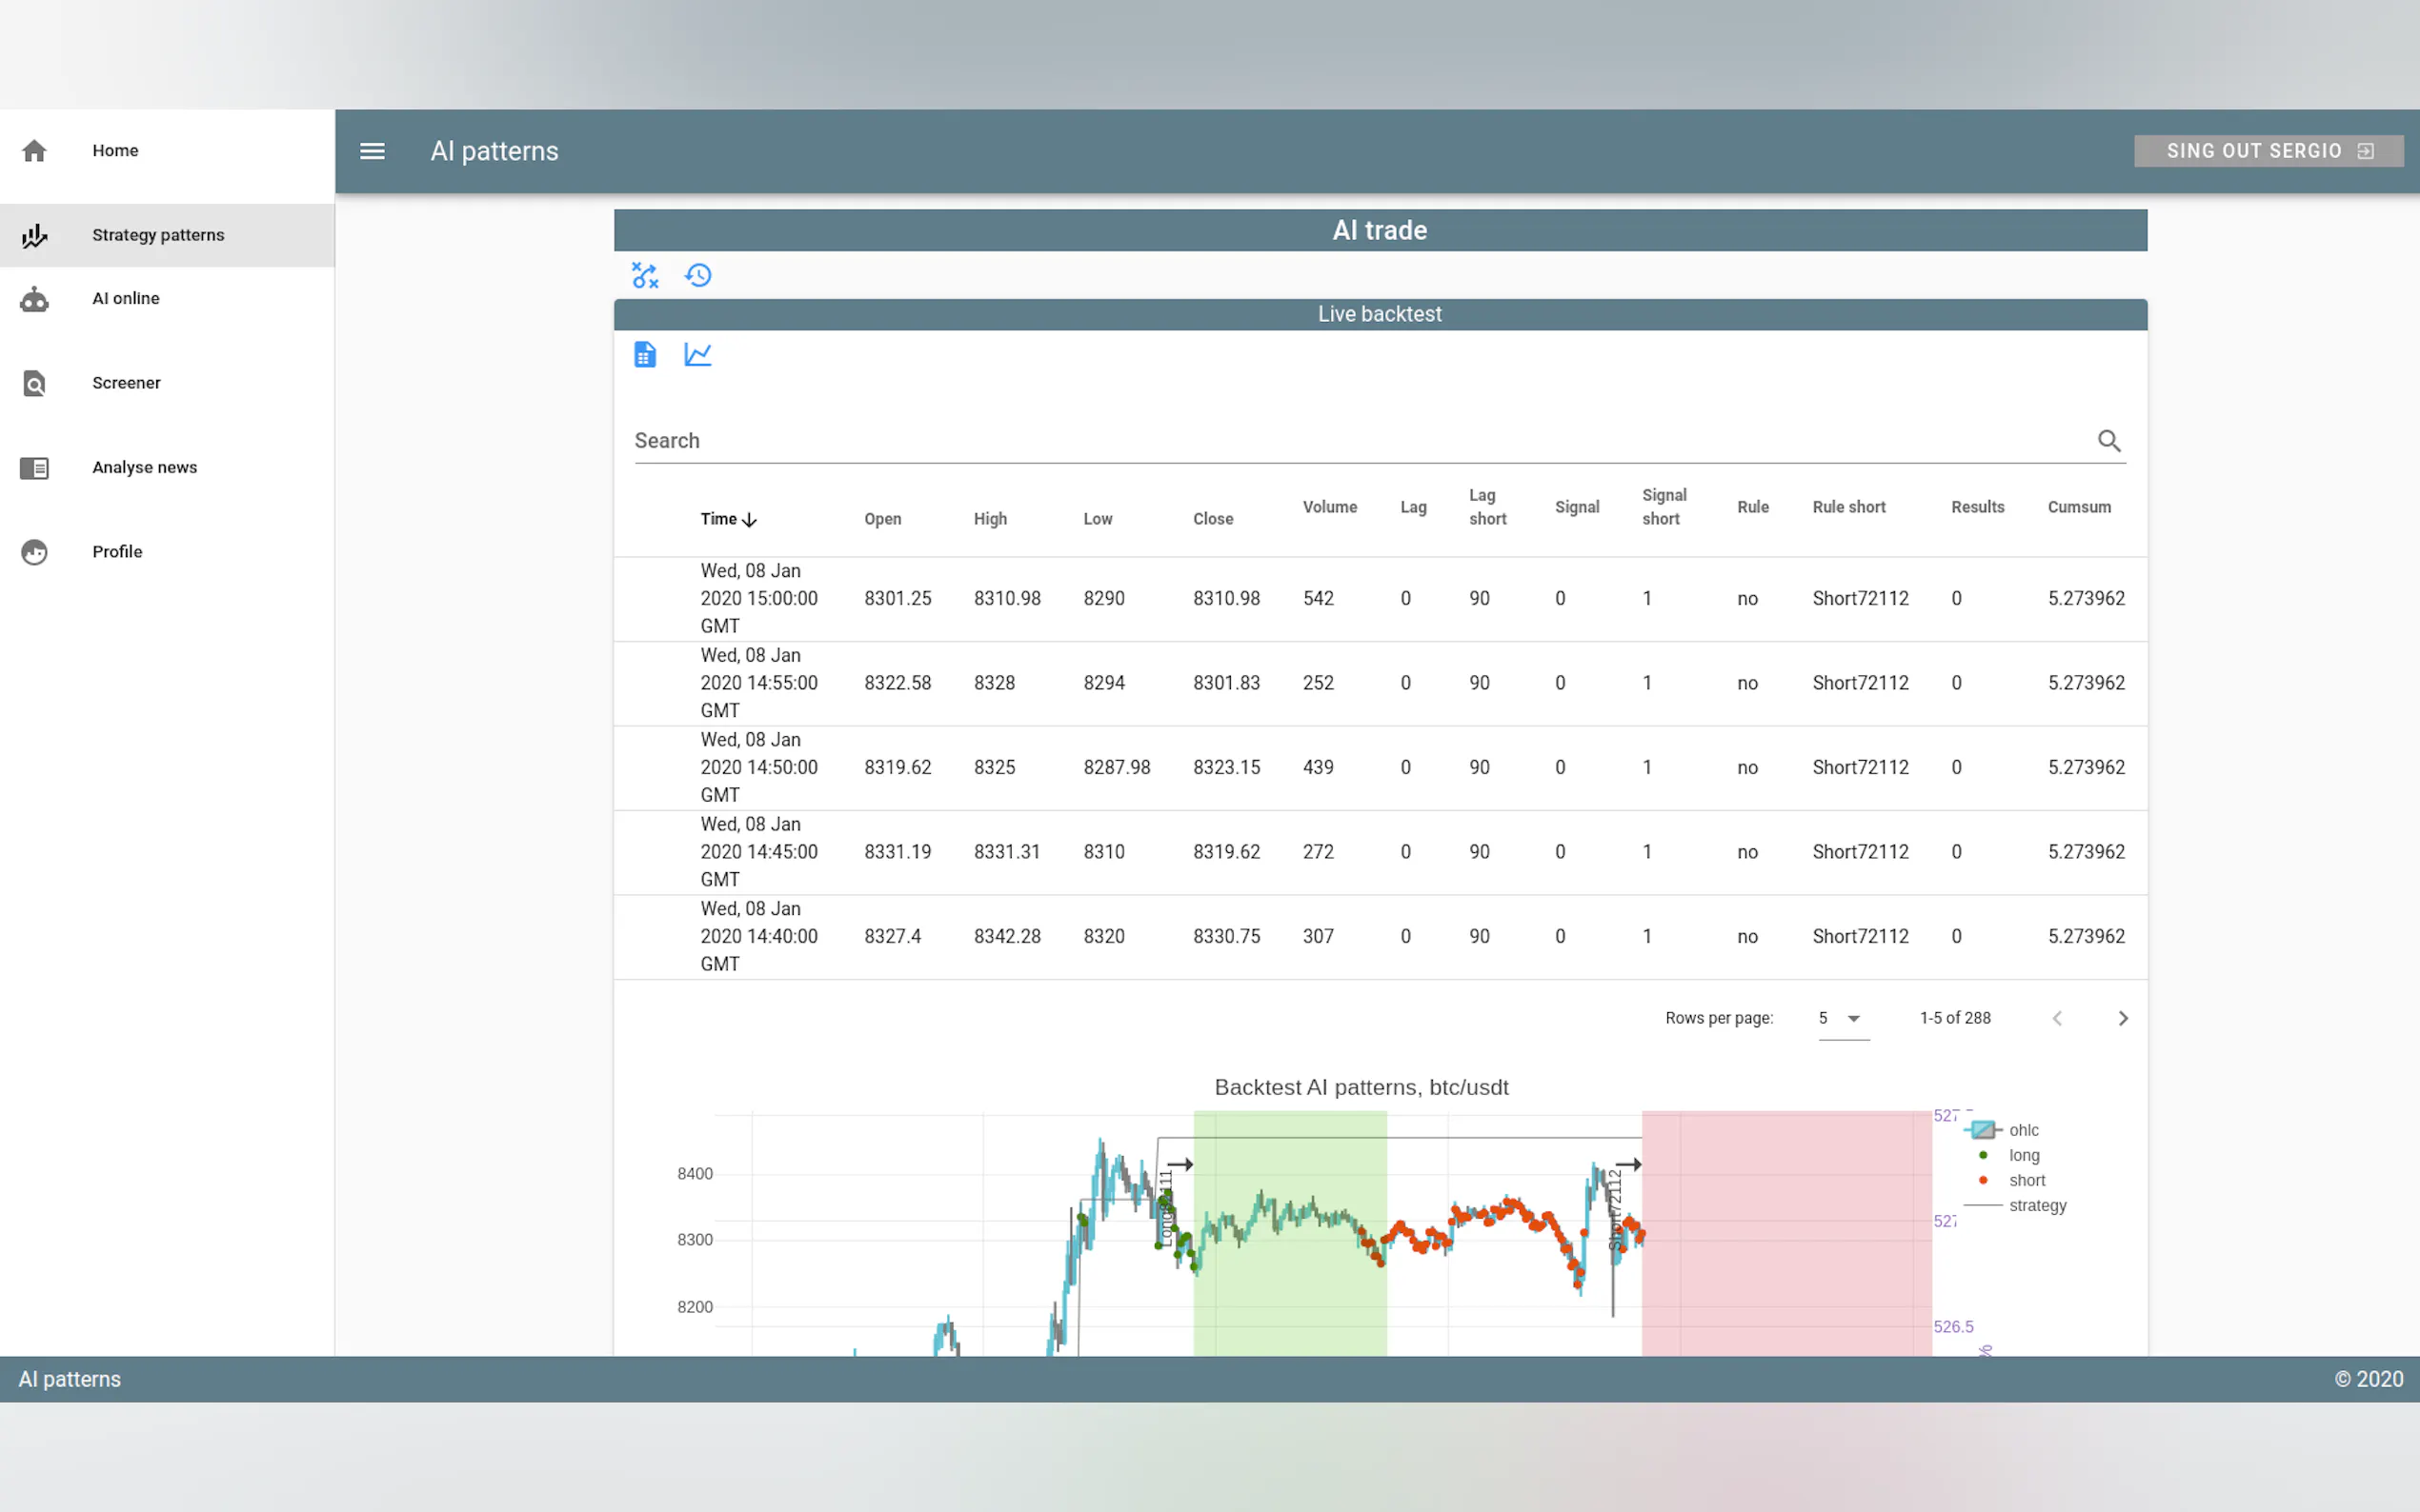The height and width of the screenshot is (1512, 2420).
Task: Show the backtest table via document icon
Action: tap(645, 355)
